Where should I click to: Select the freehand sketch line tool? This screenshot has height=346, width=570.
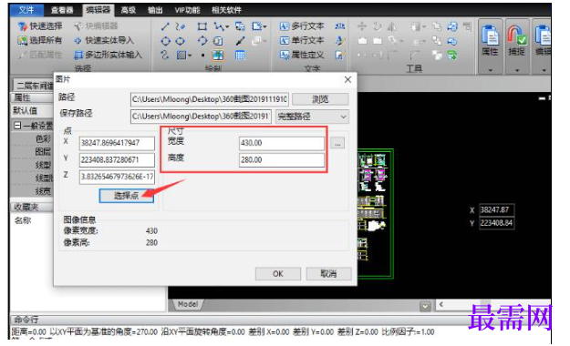tap(181, 26)
